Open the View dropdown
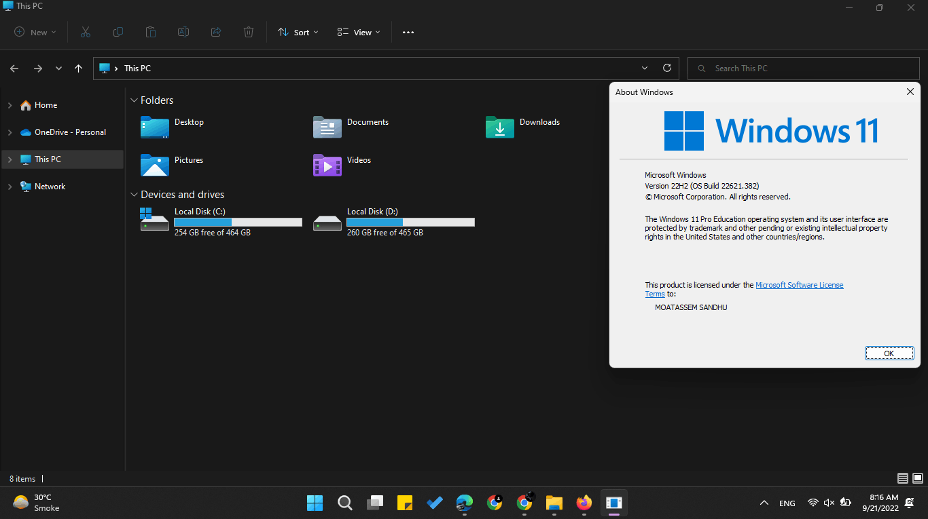The width and height of the screenshot is (928, 519). [x=359, y=32]
